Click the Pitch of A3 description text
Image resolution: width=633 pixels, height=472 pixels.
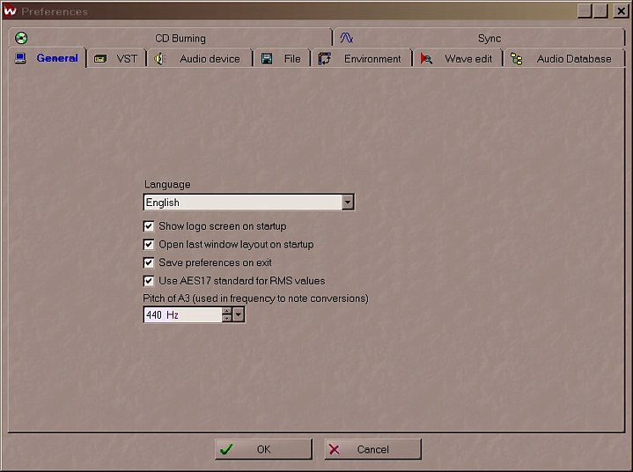[x=255, y=299]
